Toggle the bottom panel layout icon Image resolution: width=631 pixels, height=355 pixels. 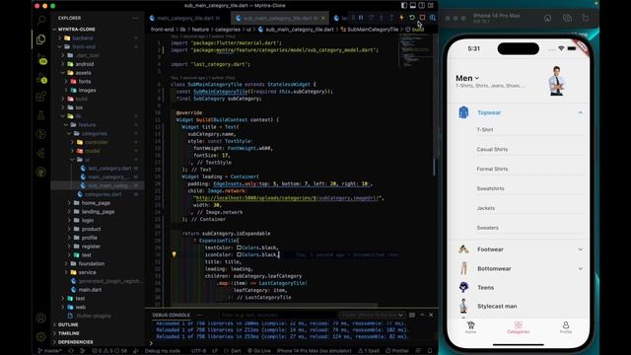pyautogui.click(x=413, y=5)
